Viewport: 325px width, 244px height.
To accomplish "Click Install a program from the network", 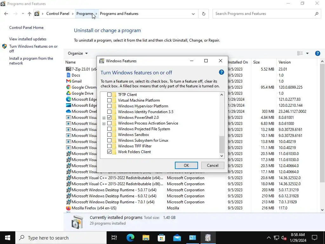I will pyautogui.click(x=31, y=61).
